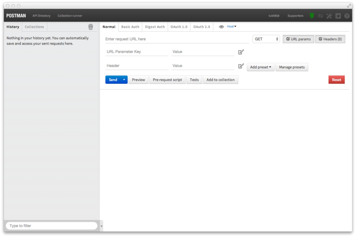Select the Digest Auth tab
Image resolution: width=356 pixels, height=237 pixels.
click(155, 27)
